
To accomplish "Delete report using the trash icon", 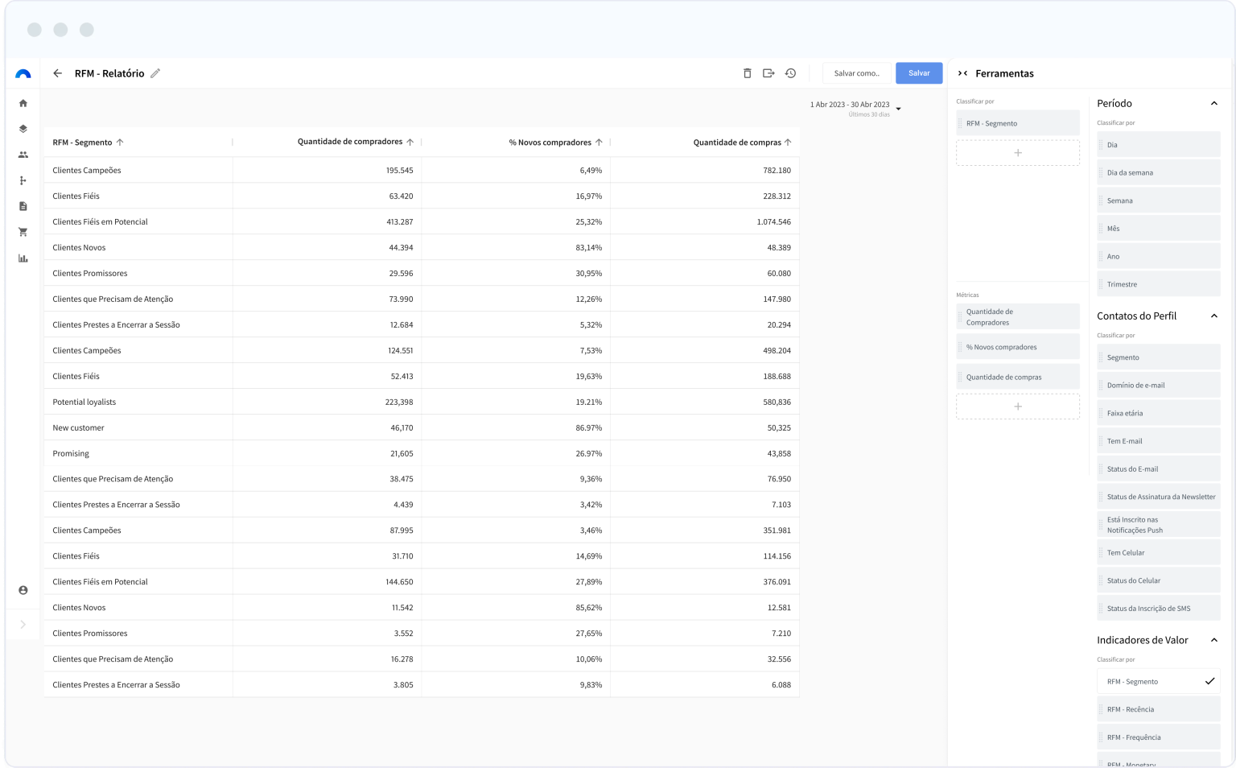I will pos(747,73).
